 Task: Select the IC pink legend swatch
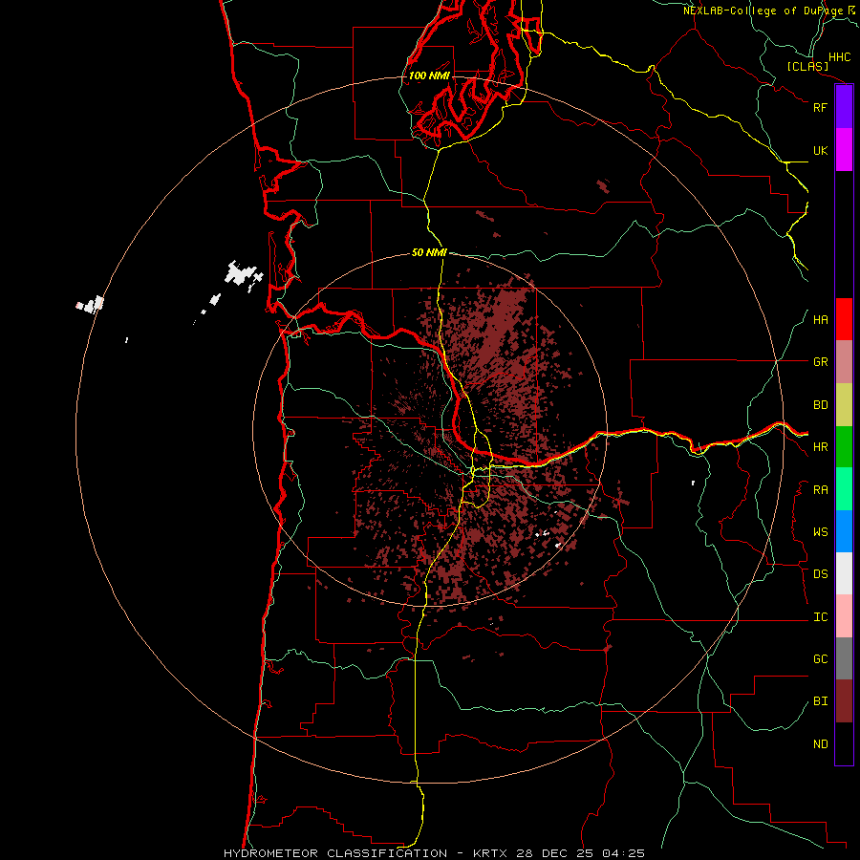[844, 616]
